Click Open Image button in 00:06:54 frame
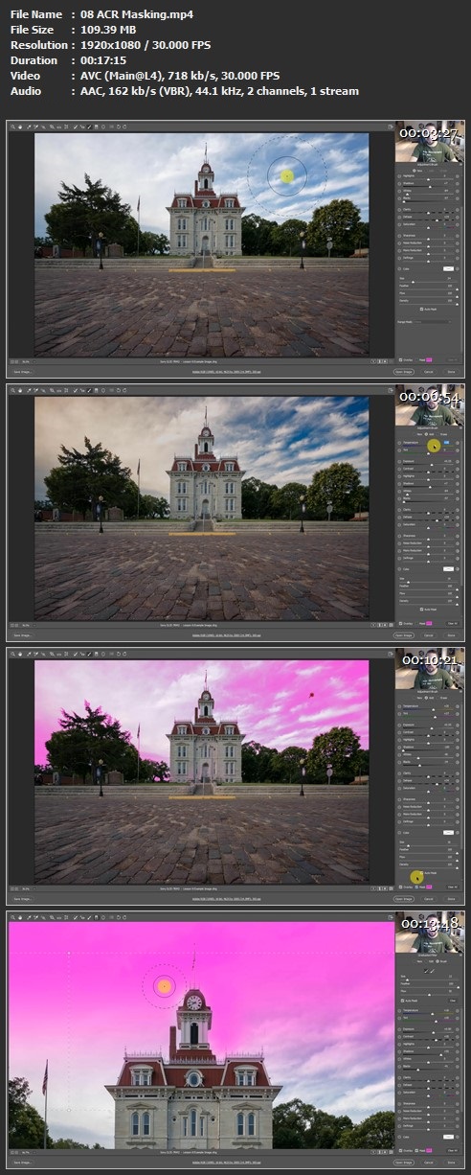 [x=404, y=635]
